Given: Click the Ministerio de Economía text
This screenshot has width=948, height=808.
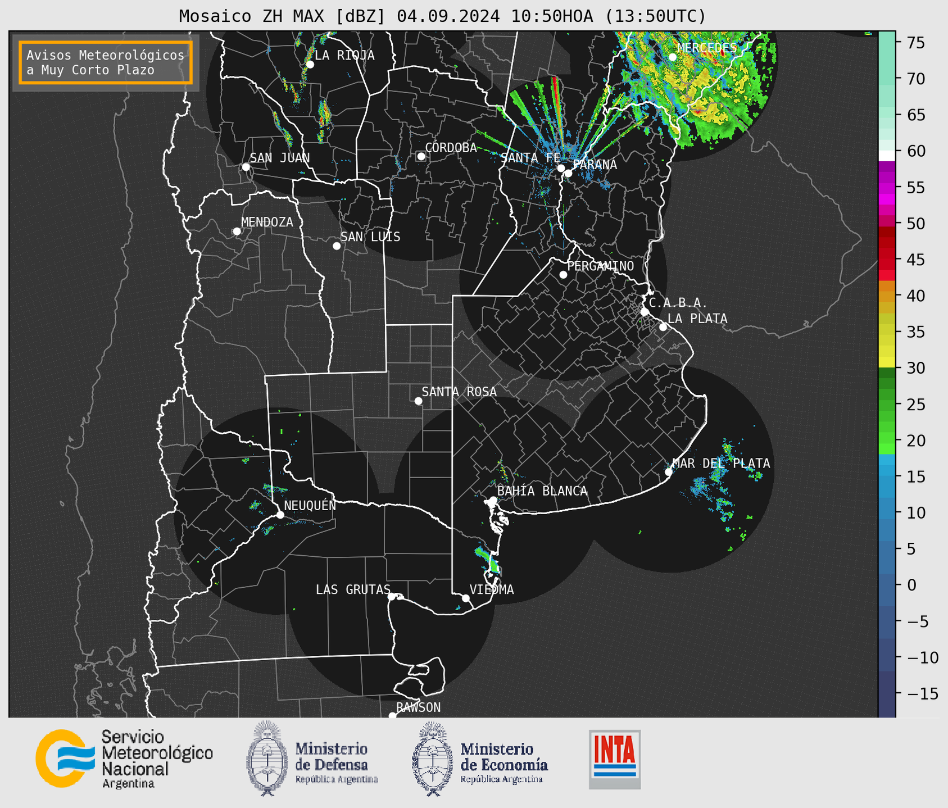Looking at the screenshot, I should click(504, 763).
